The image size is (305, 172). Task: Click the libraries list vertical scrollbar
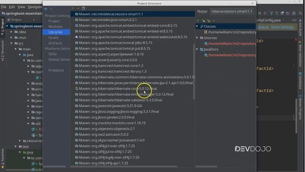[x=194, y=72]
